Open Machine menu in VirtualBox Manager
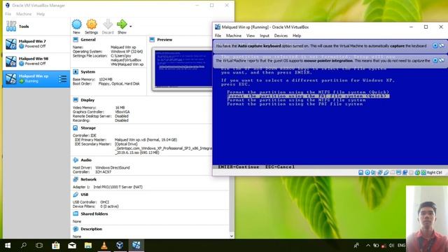Screen dimensions: 448x252 [x=24, y=14]
